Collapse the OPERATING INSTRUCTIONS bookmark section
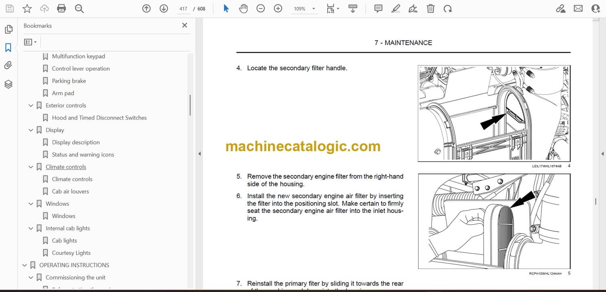The width and height of the screenshot is (606, 292). (x=24, y=265)
